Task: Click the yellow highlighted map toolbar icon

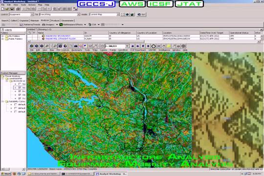Action: pyautogui.click(x=169, y=46)
